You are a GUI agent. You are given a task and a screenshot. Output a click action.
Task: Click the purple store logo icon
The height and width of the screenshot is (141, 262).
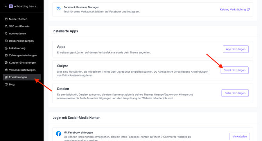point(11,6)
